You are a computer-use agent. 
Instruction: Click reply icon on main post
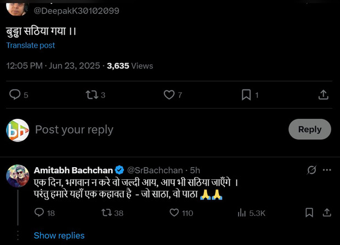click(x=15, y=95)
